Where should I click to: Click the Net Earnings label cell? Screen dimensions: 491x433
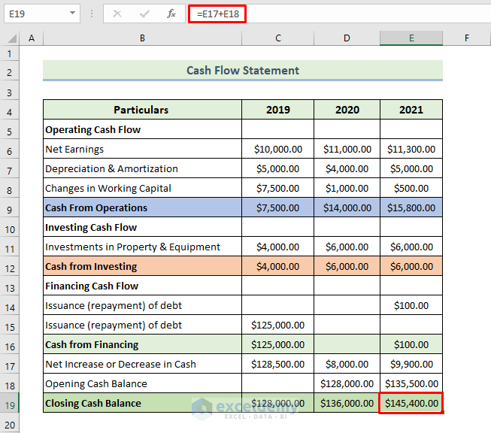tap(142, 149)
